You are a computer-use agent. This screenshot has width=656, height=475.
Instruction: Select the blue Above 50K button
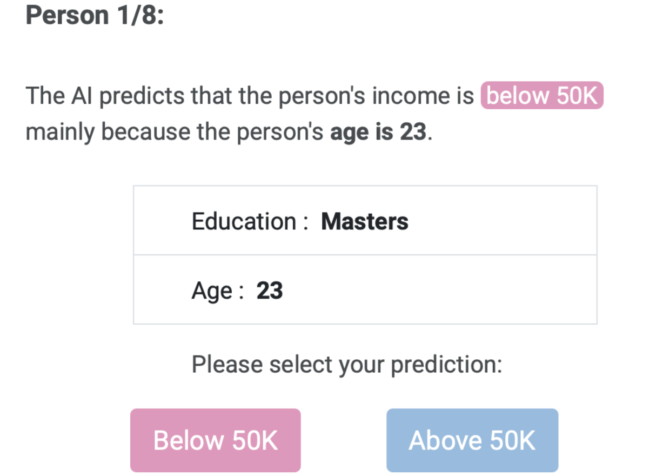click(x=472, y=440)
